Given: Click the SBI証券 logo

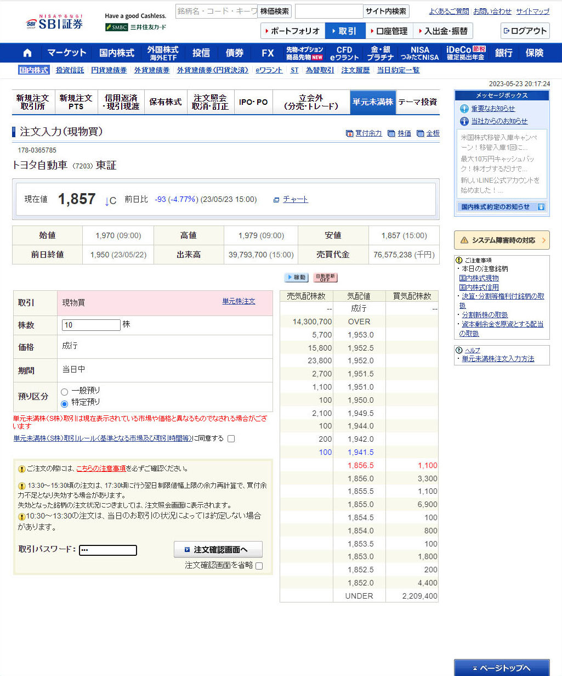Looking at the screenshot, I should tap(54, 23).
